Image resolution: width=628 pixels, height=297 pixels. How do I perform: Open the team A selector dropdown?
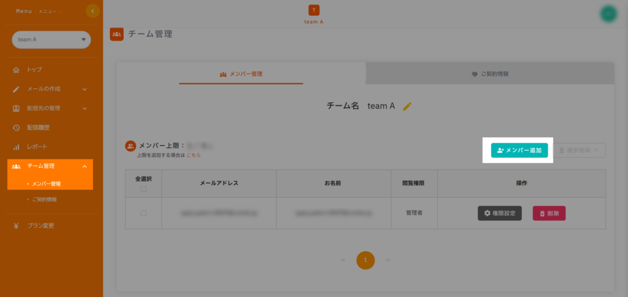tap(52, 40)
